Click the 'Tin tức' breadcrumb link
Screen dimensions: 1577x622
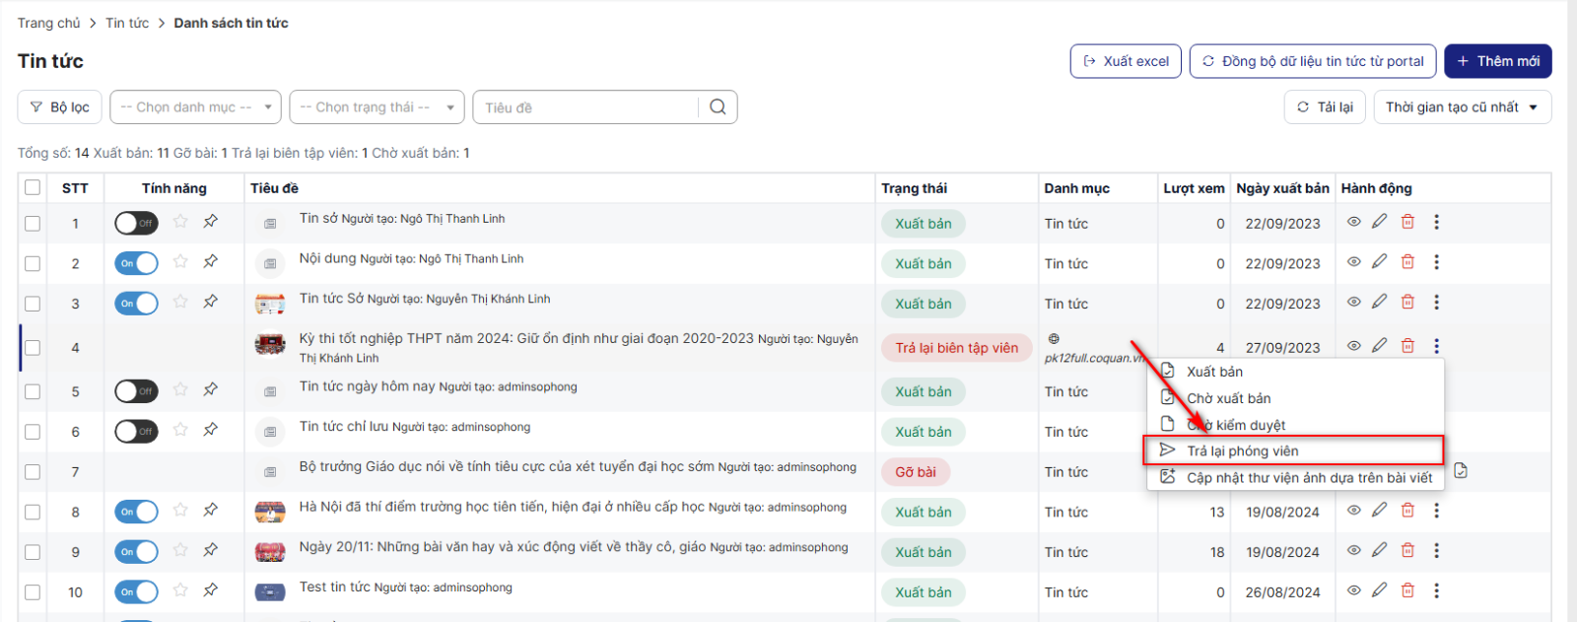(127, 23)
